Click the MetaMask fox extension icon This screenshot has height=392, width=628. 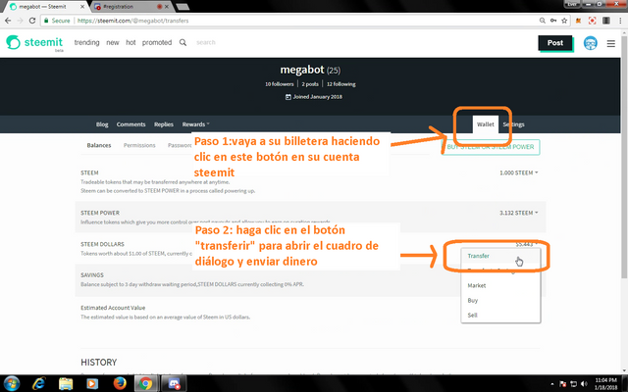578,21
